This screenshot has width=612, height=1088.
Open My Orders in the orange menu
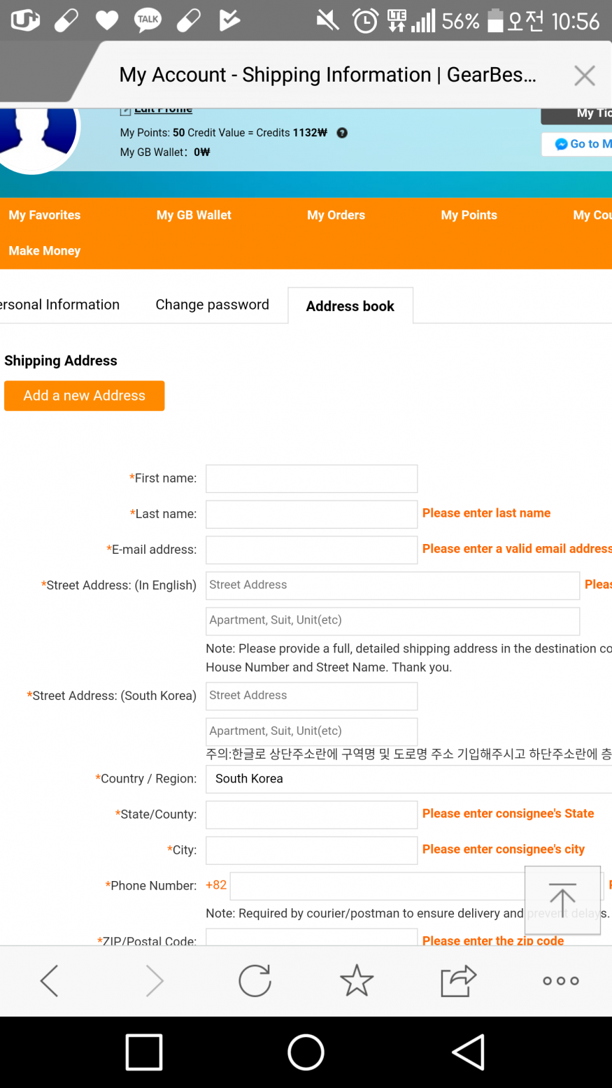[336, 215]
